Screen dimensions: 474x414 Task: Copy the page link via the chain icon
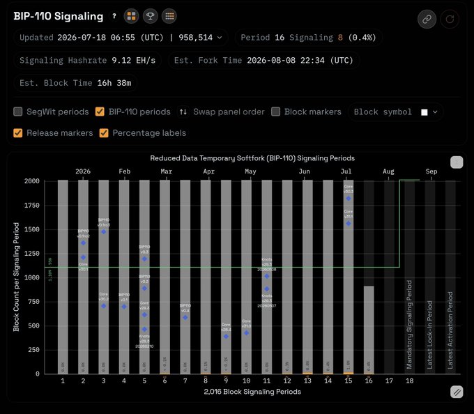tap(427, 20)
